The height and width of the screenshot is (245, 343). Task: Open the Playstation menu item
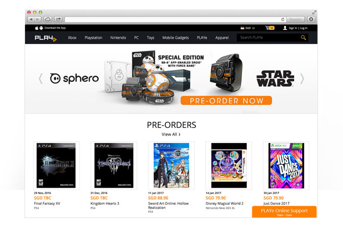click(x=94, y=38)
